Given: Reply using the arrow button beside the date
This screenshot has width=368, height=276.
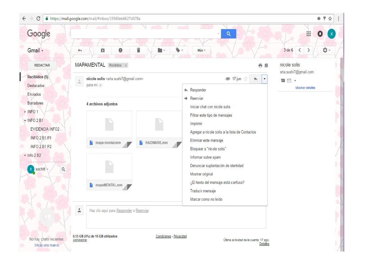Looking at the screenshot, I should (256, 79).
